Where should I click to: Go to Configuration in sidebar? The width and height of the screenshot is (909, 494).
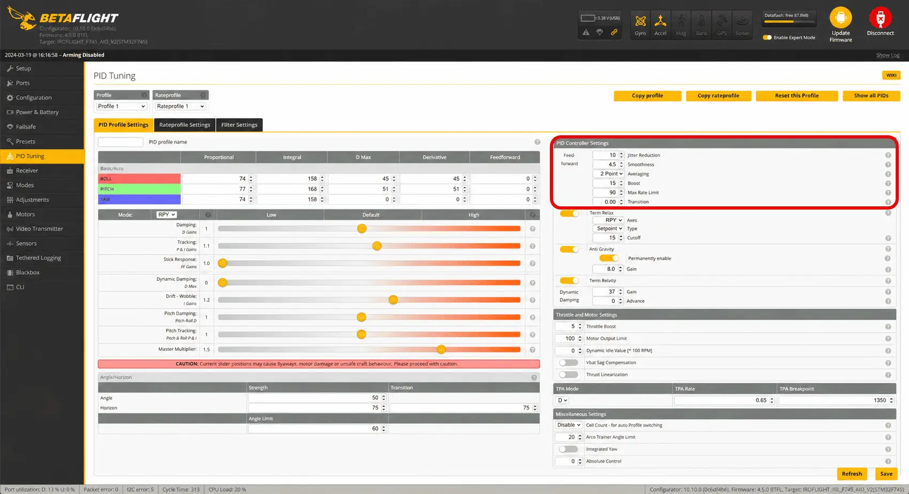click(42, 98)
